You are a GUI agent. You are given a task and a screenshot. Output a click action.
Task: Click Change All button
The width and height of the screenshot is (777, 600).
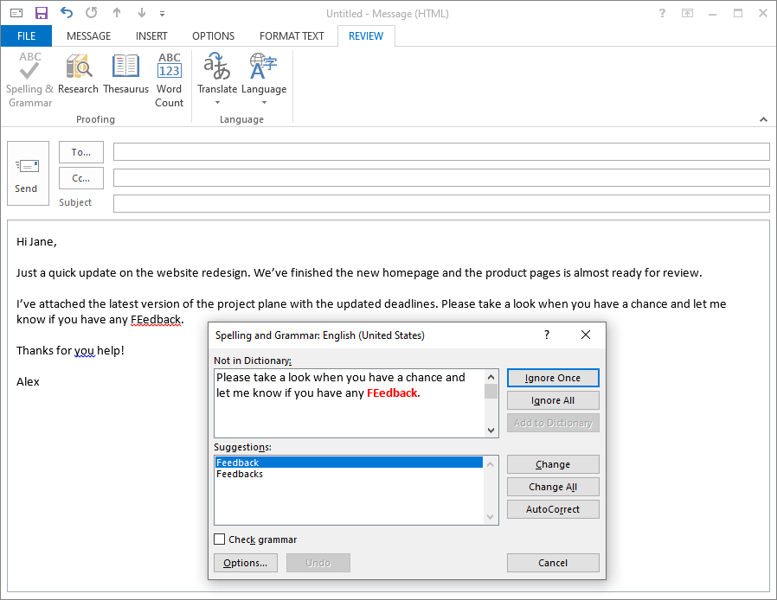[553, 487]
